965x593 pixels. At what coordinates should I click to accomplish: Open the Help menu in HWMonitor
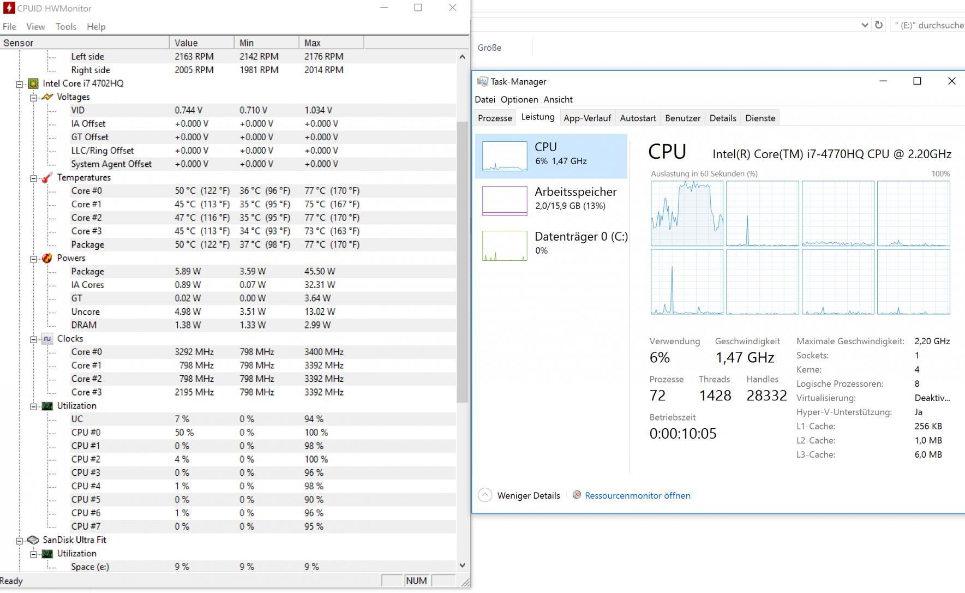96,27
